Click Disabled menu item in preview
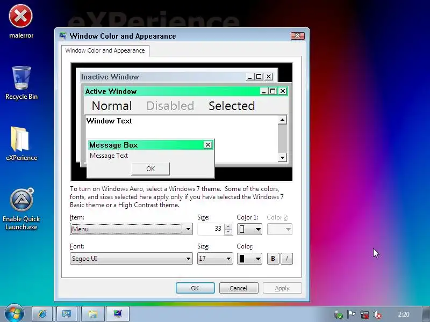The height and width of the screenshot is (322, 430). point(170,106)
